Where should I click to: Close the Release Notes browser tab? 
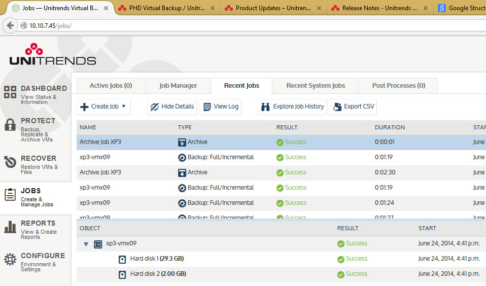(426, 8)
